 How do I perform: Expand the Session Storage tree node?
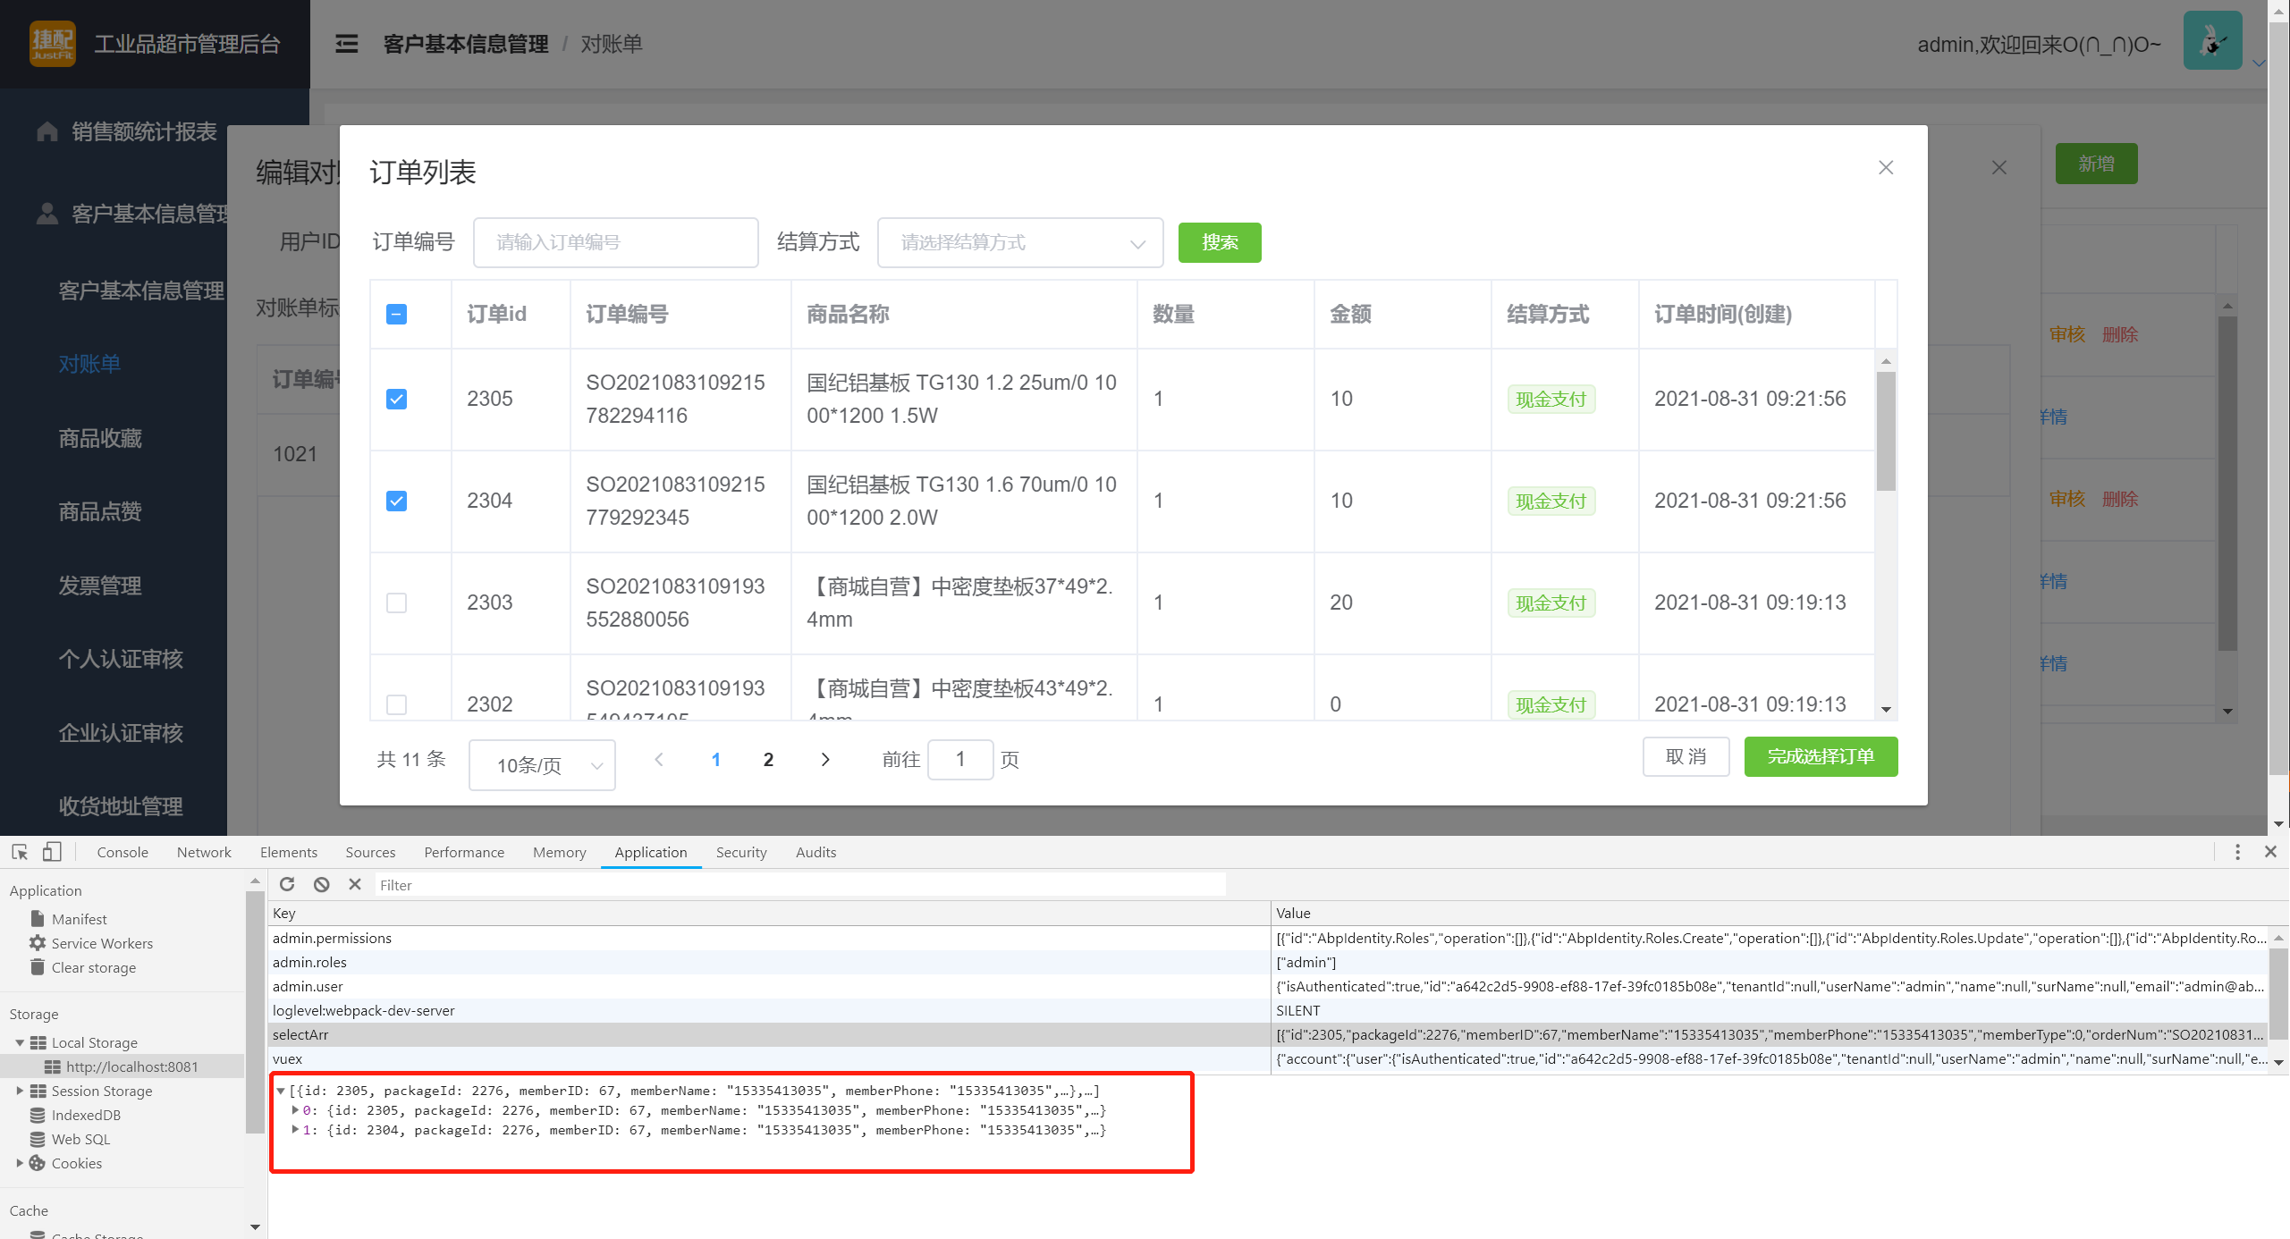[20, 1091]
